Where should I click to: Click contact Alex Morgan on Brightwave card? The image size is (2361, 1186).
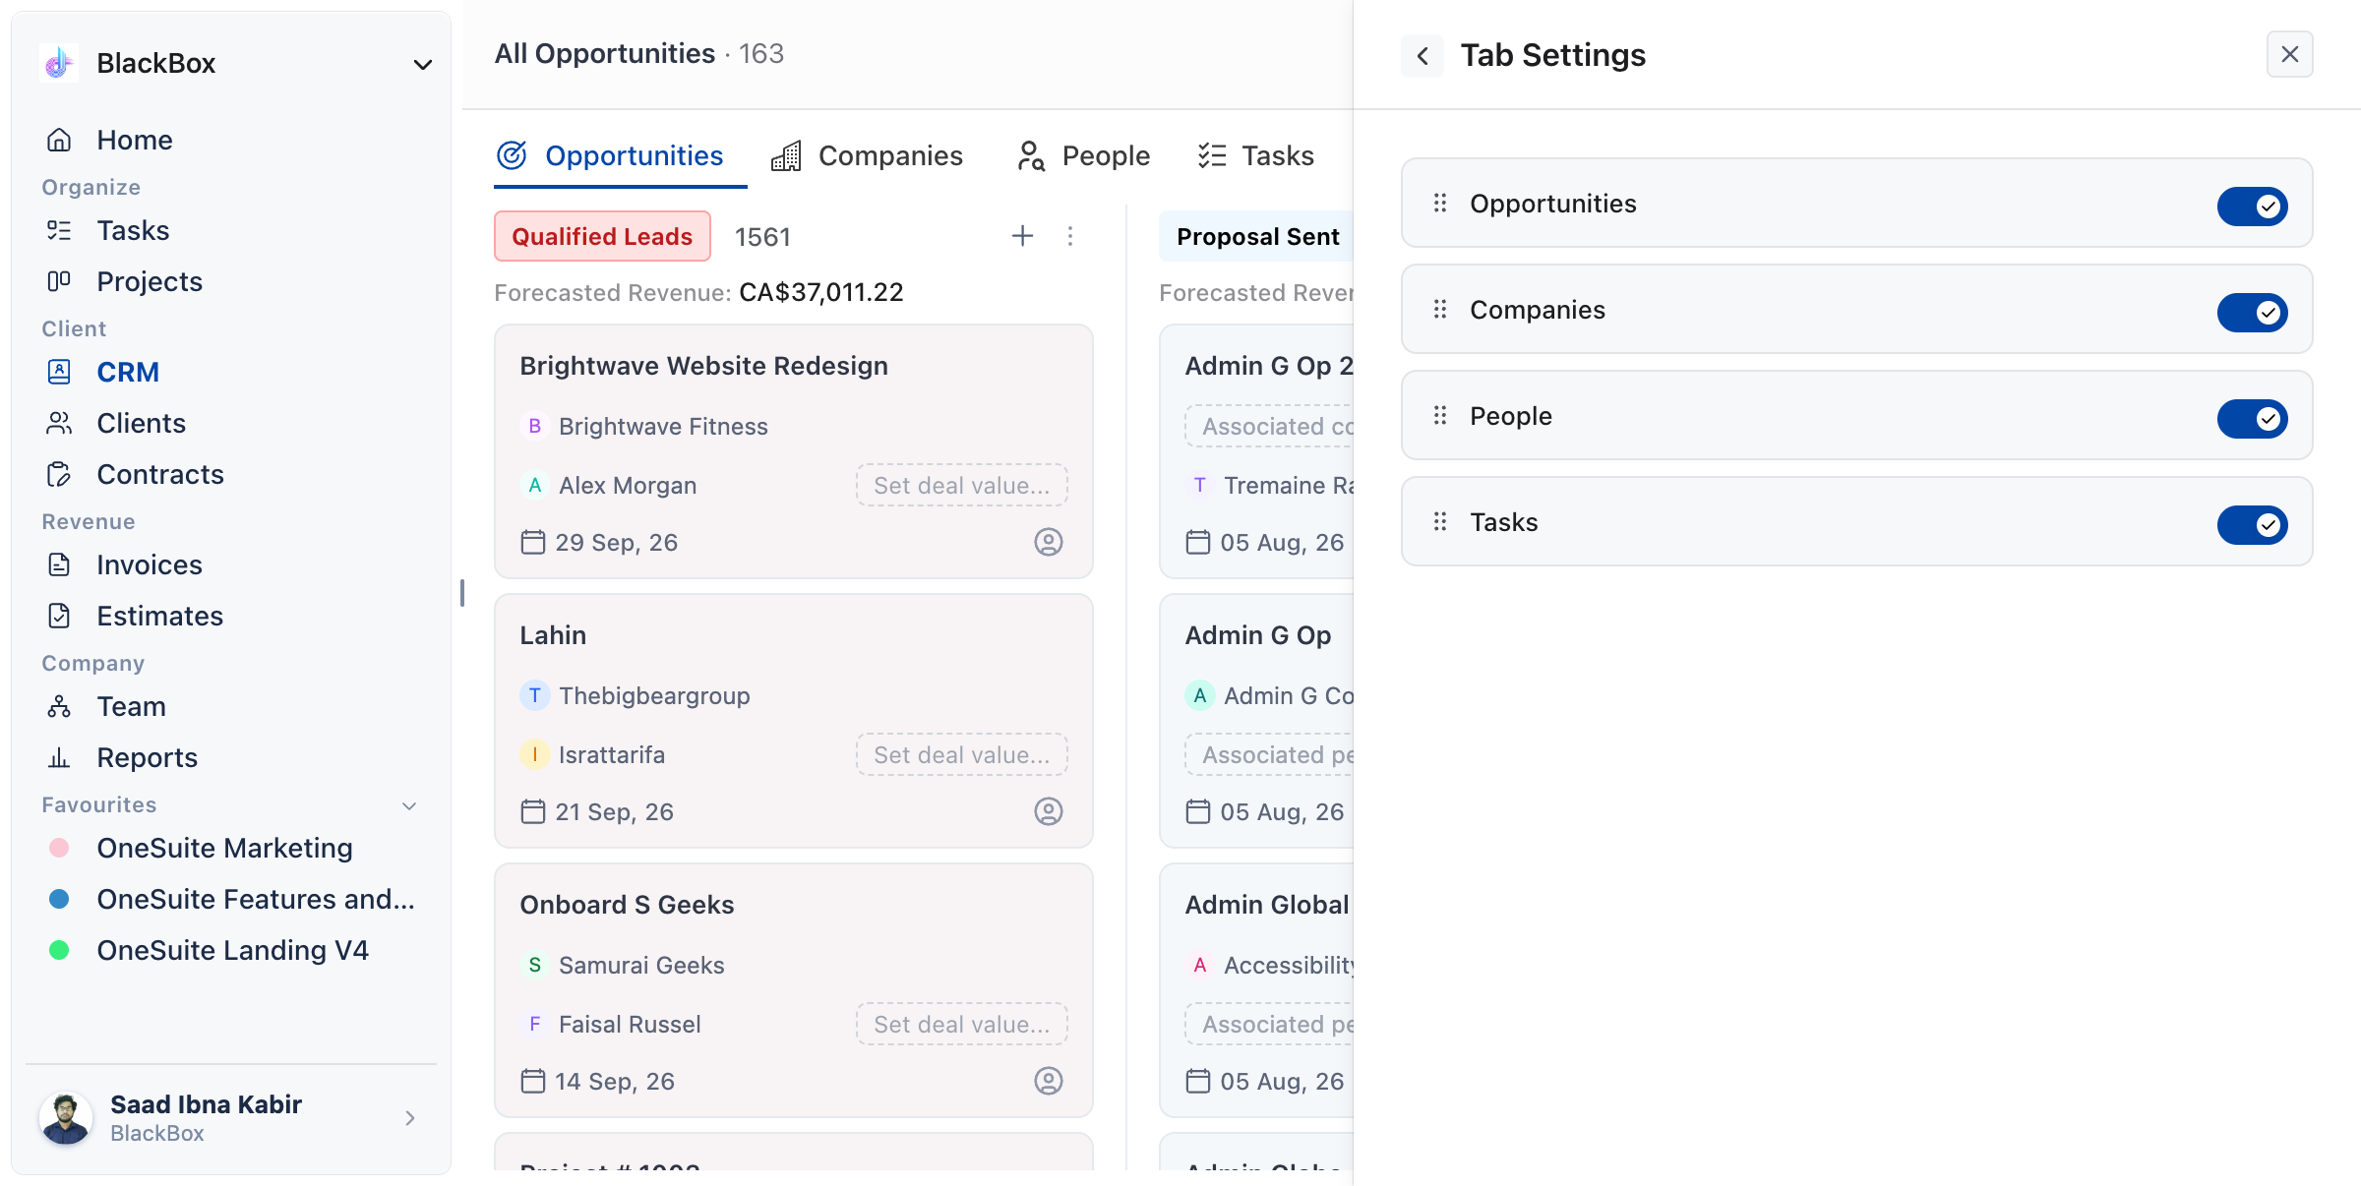[628, 485]
